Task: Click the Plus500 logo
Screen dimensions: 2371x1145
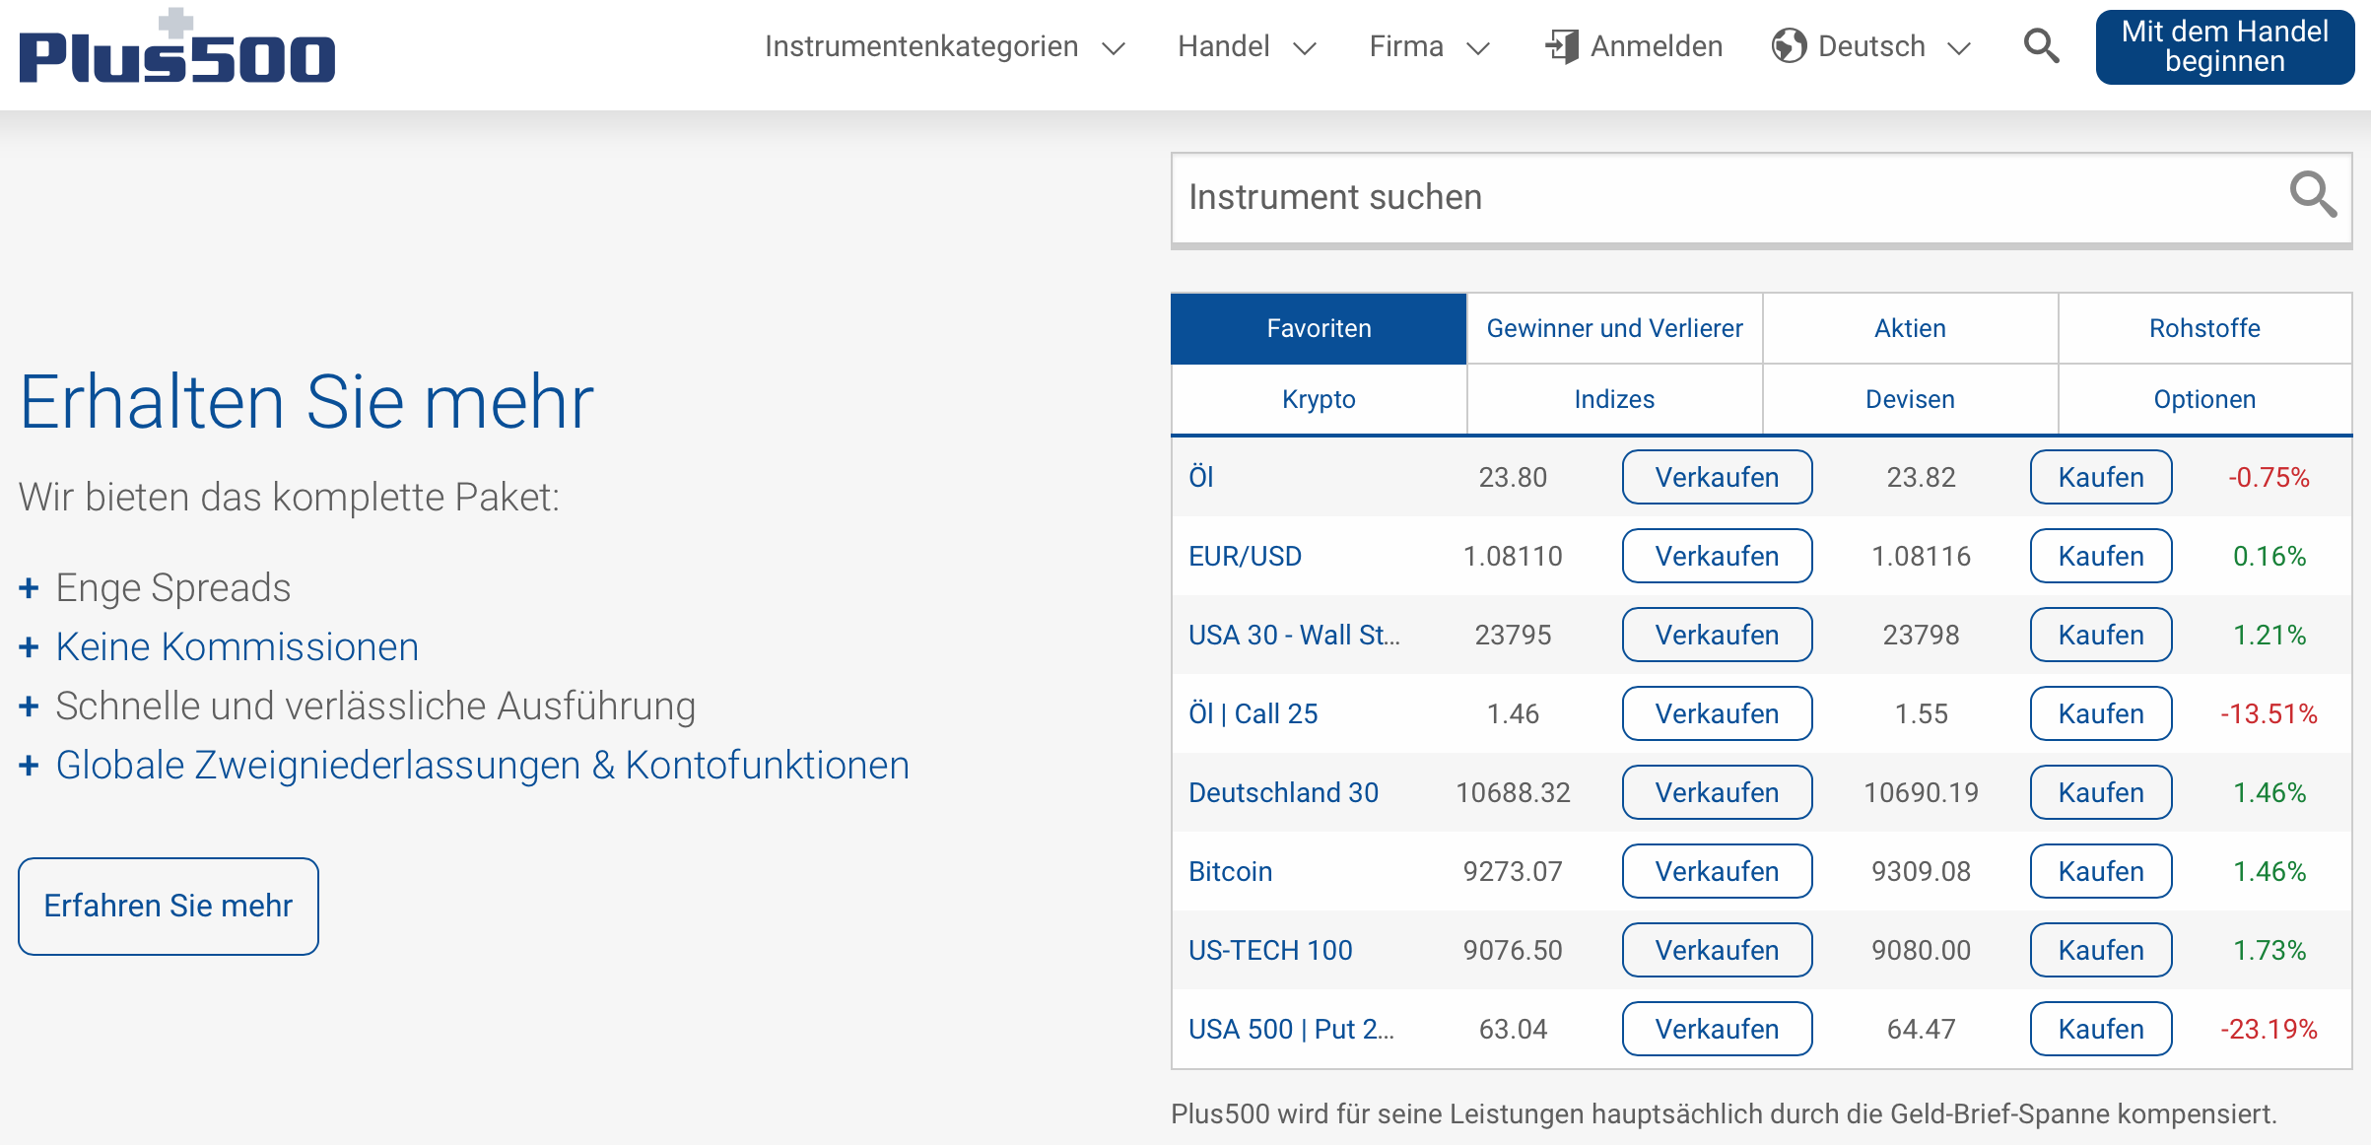Action: point(177,46)
